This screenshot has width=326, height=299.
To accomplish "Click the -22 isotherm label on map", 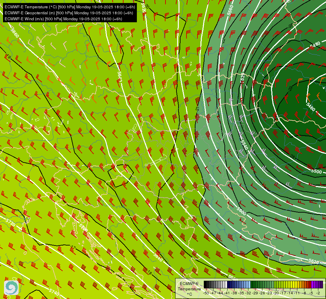I will click(x=223, y=40).
